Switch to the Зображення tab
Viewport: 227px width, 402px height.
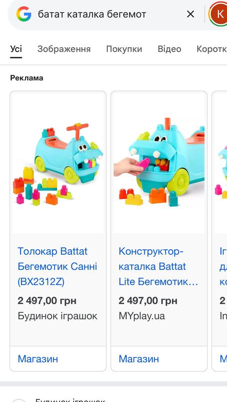(64, 49)
